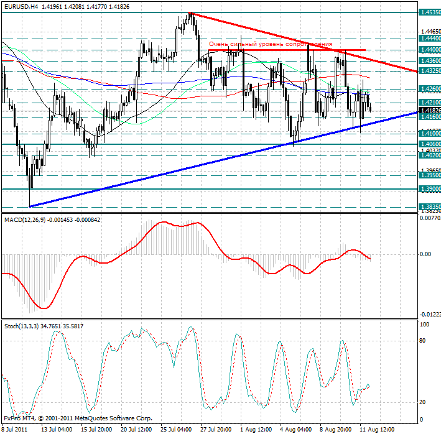Click the 1.4400 price level label
The height and width of the screenshot is (434, 441).
[x=430, y=50]
